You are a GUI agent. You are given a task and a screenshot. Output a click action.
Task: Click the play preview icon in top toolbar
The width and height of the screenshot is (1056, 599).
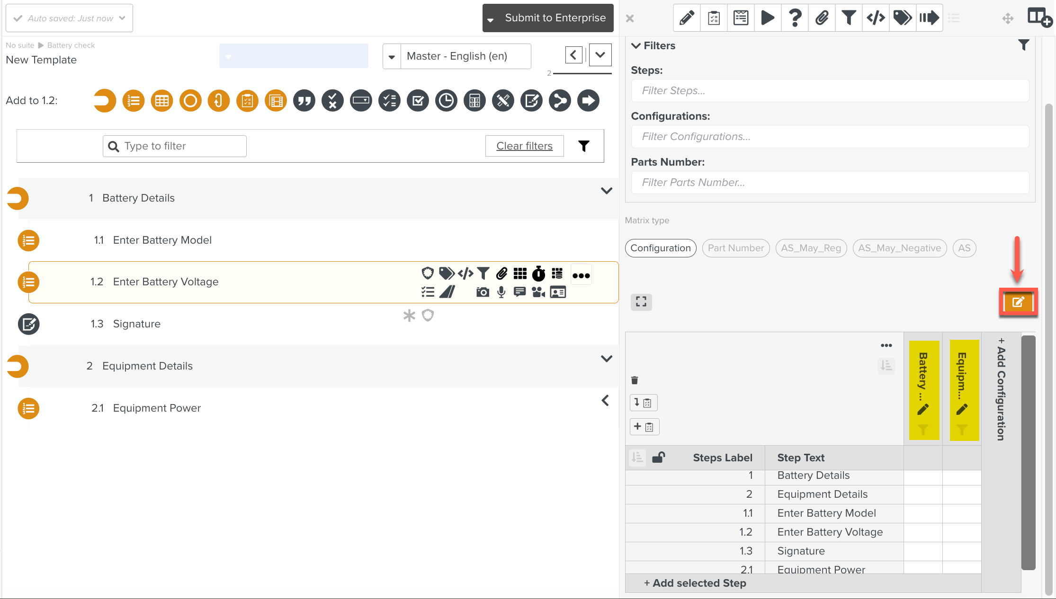(x=768, y=18)
